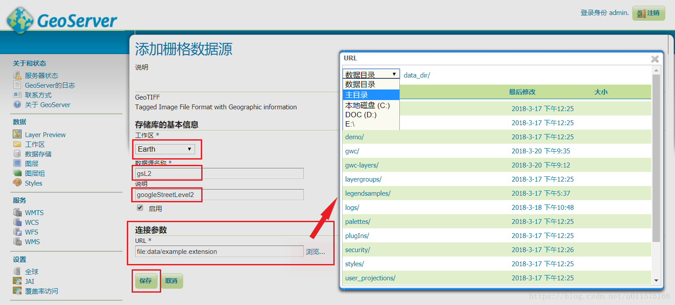Click the global settings icon
Viewport: 675px width, 305px height.
pyautogui.click(x=17, y=272)
